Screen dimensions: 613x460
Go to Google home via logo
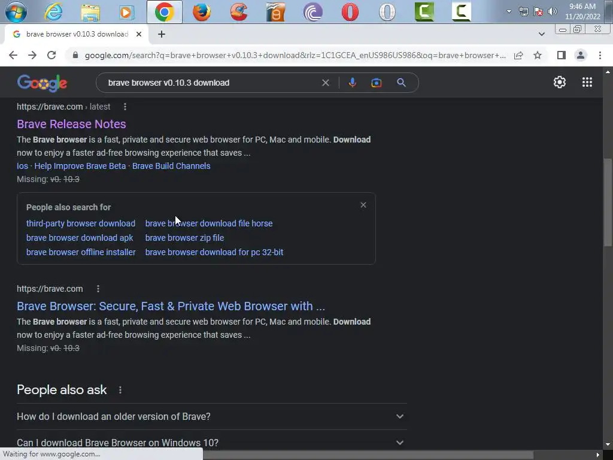tap(43, 83)
